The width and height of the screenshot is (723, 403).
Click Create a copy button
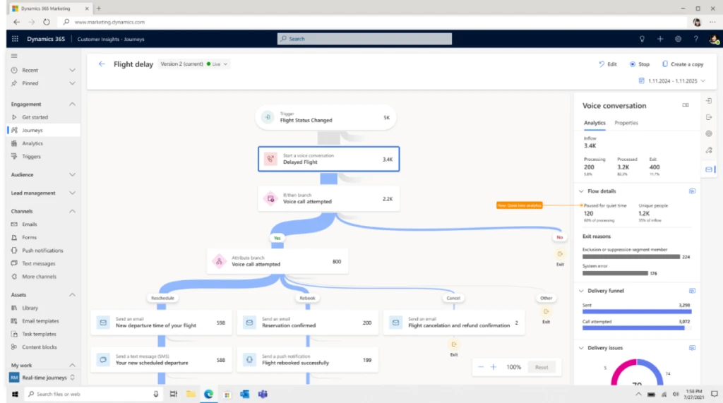(x=683, y=64)
